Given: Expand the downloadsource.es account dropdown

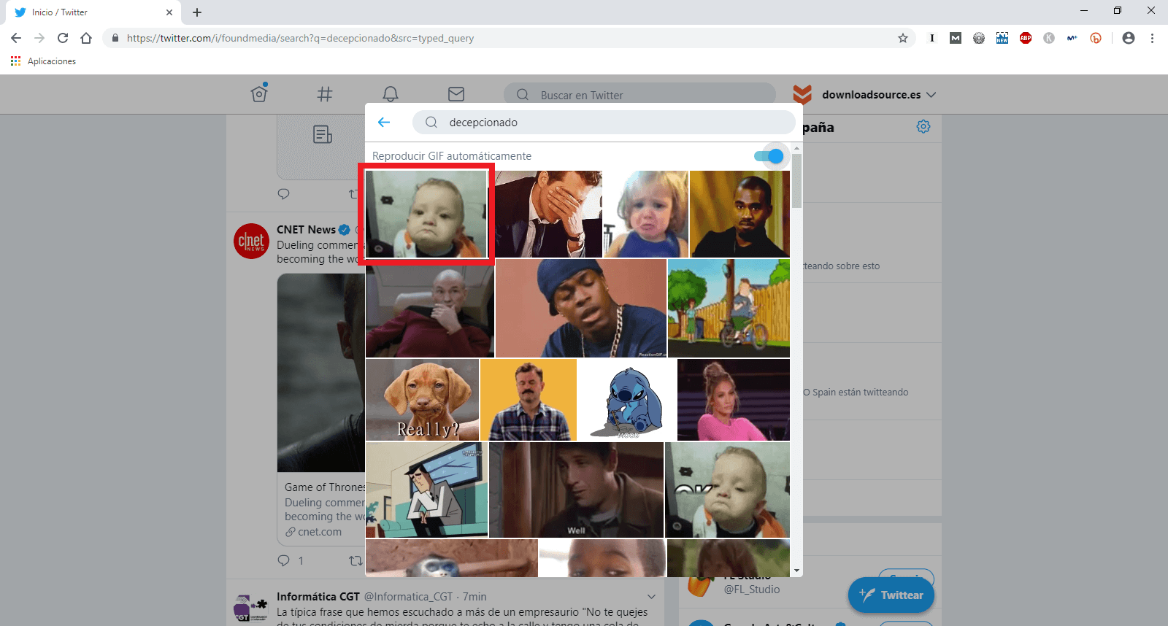Looking at the screenshot, I should click(864, 95).
